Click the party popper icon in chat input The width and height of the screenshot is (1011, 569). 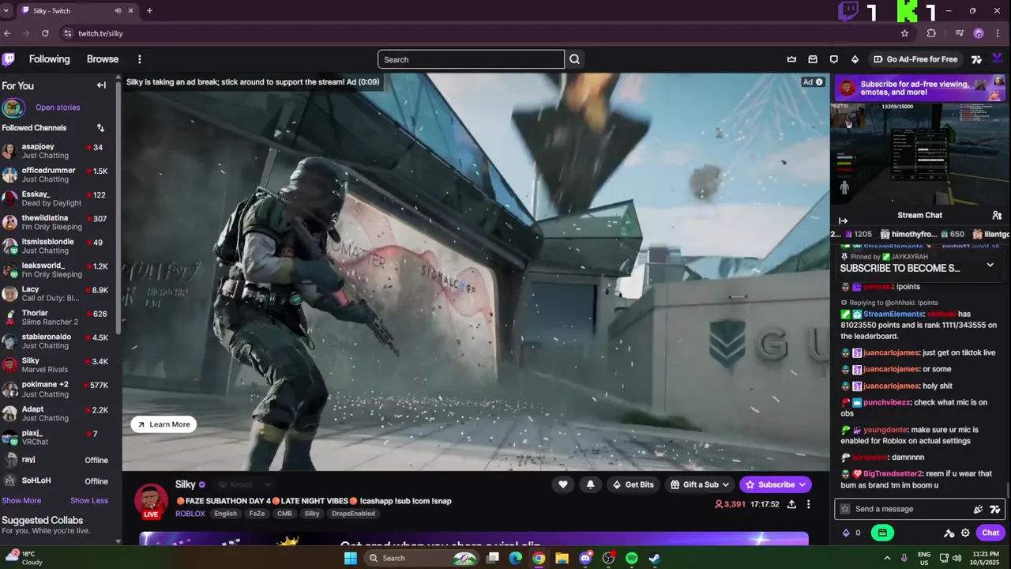[979, 509]
